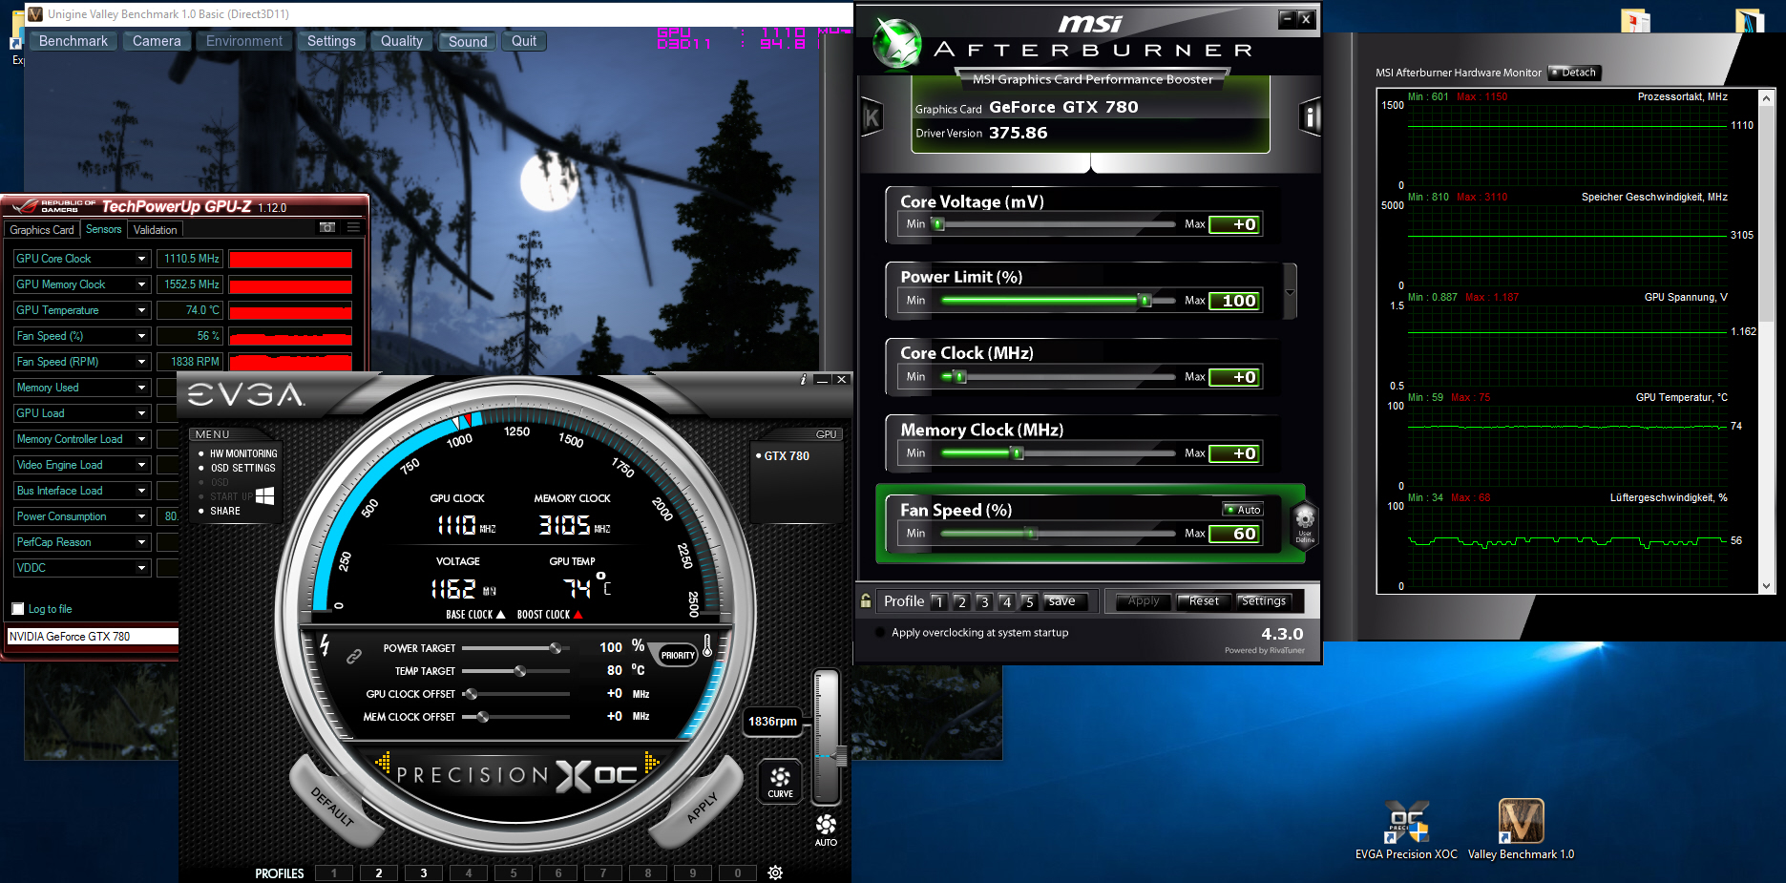Open Precision XOC settings gear icon
The width and height of the screenshot is (1786, 883).
click(775, 872)
